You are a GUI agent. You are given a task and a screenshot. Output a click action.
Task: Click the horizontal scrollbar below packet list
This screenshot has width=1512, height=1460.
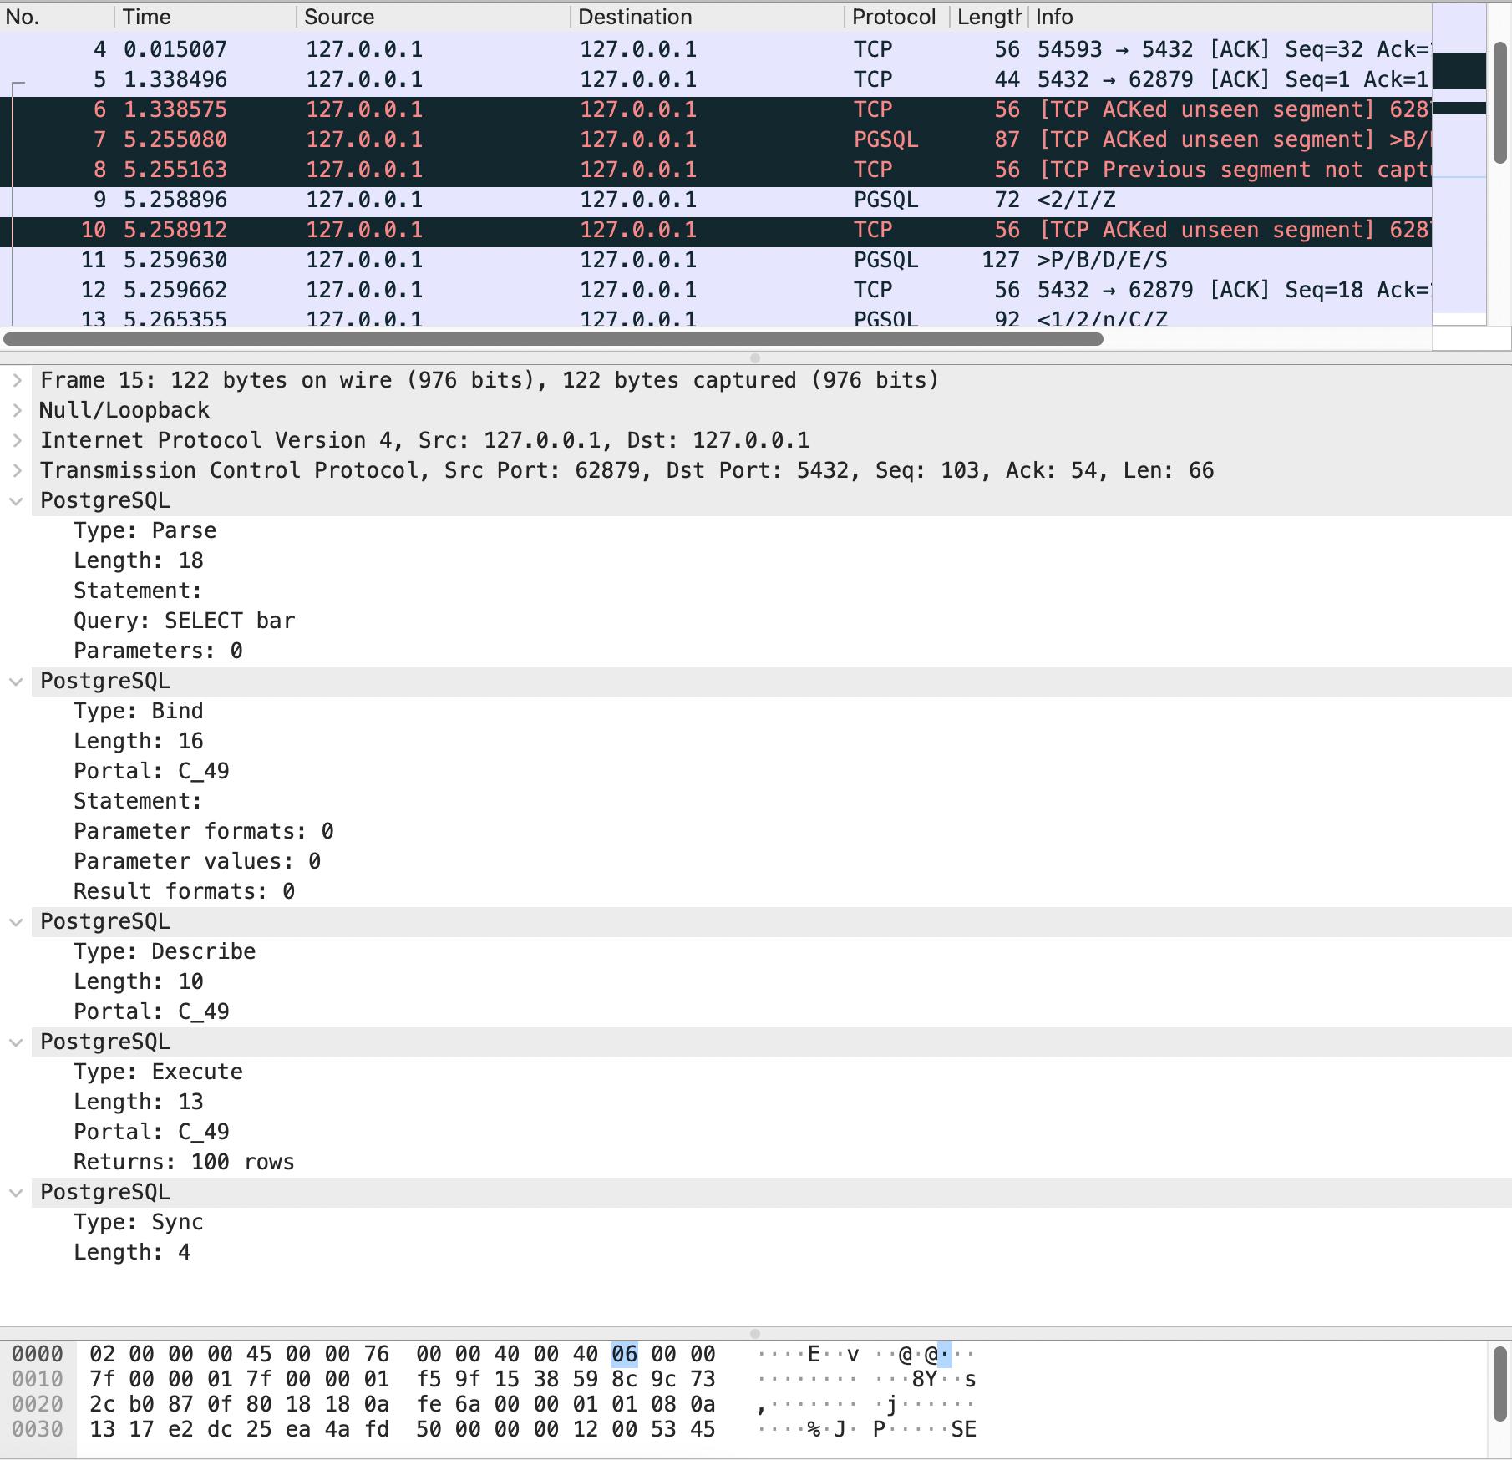551,339
